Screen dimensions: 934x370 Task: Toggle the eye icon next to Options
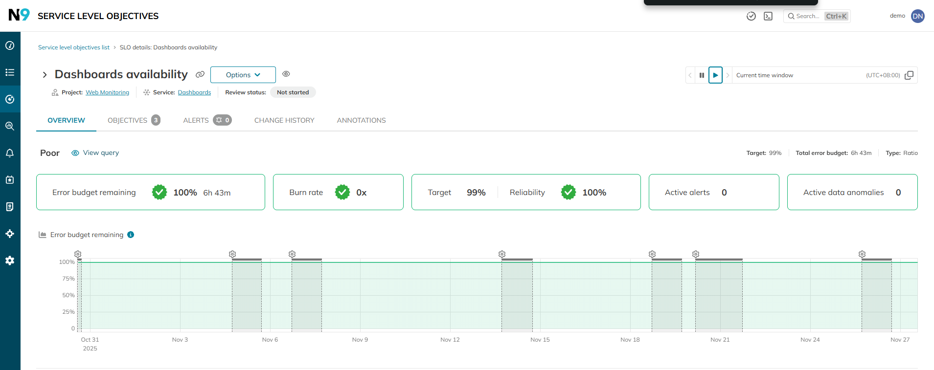286,74
